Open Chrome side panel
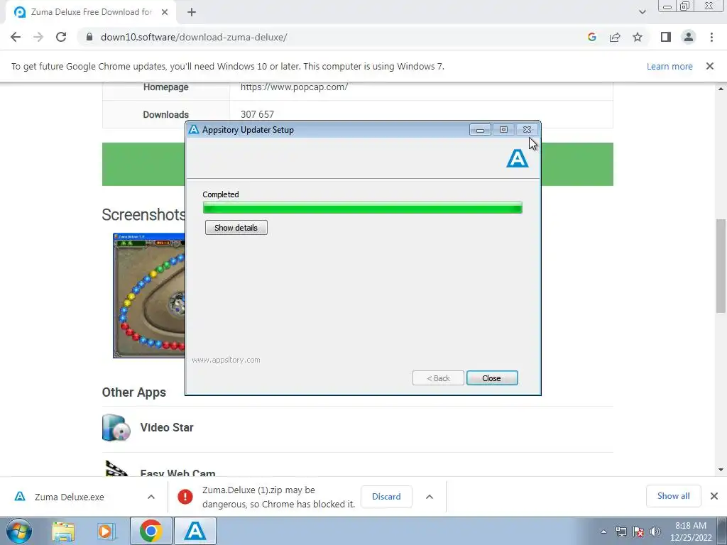This screenshot has width=727, height=545. tap(666, 37)
